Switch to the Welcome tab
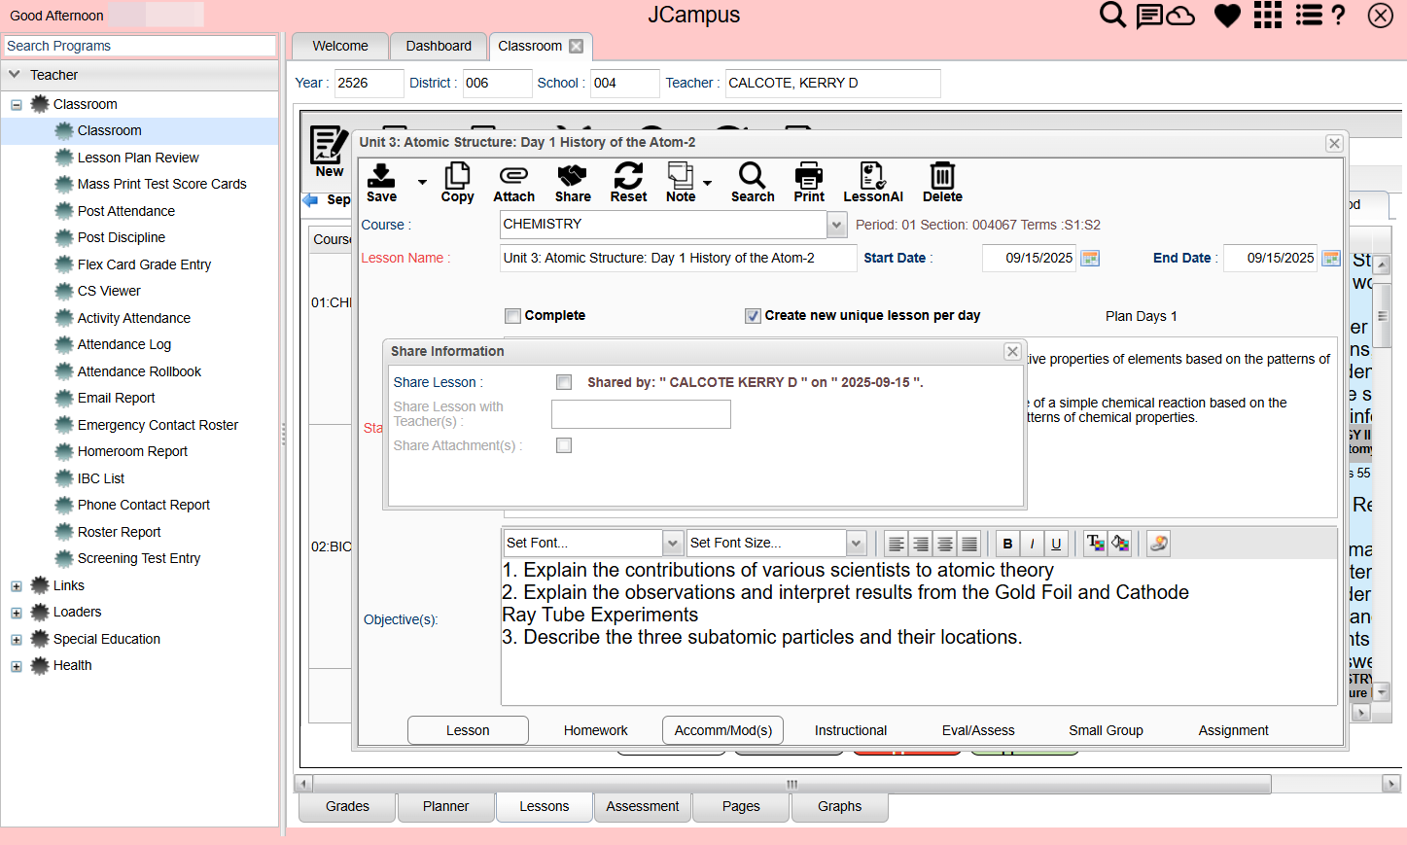Screen dimensions: 1407x845 [x=340, y=46]
